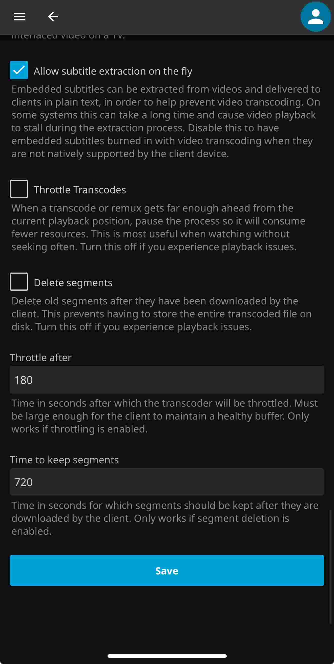Go back using the arrow icon
This screenshot has width=334, height=664.
click(x=53, y=17)
